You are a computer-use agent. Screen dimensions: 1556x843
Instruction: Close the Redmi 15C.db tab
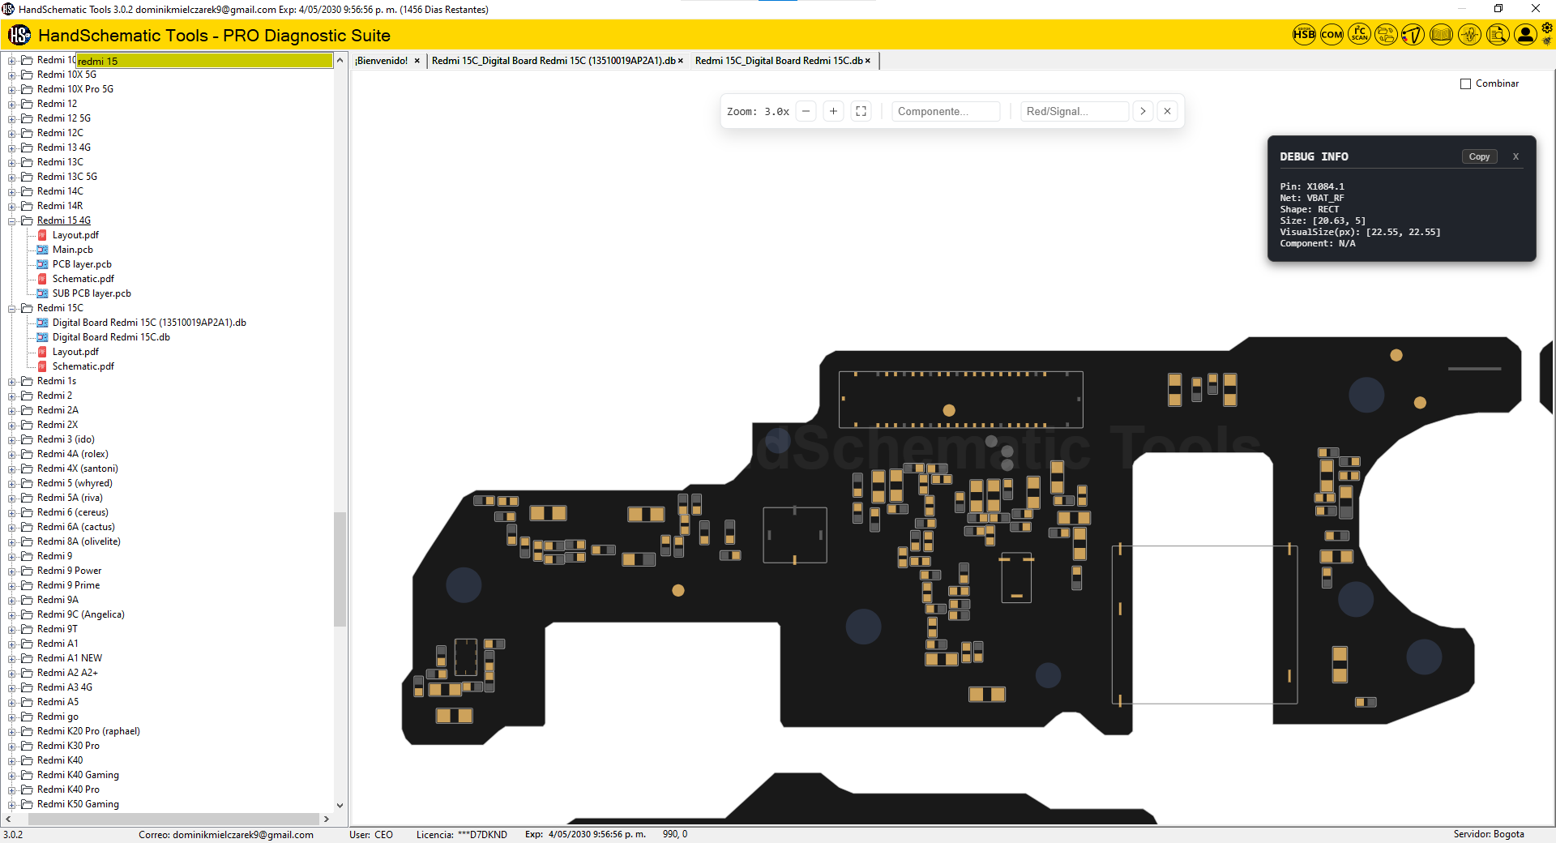pyautogui.click(x=868, y=61)
